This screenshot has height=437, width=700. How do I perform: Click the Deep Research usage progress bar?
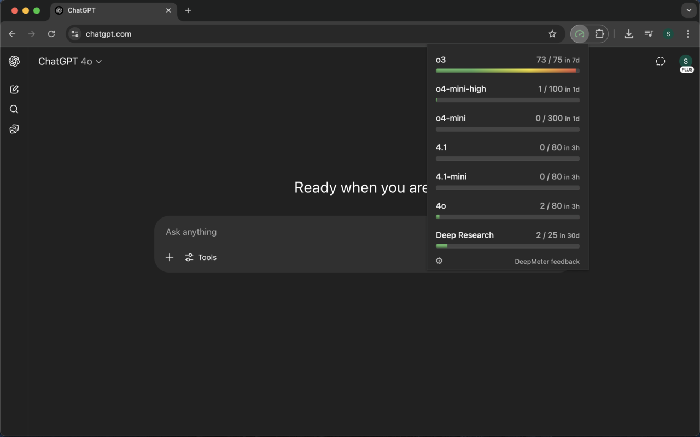click(x=507, y=246)
